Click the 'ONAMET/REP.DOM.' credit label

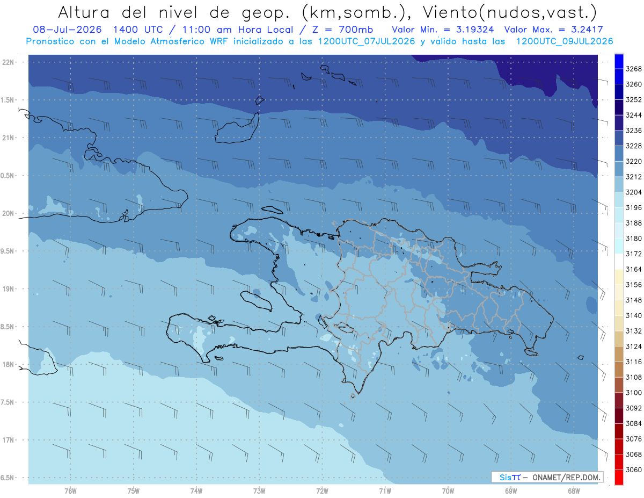click(567, 478)
